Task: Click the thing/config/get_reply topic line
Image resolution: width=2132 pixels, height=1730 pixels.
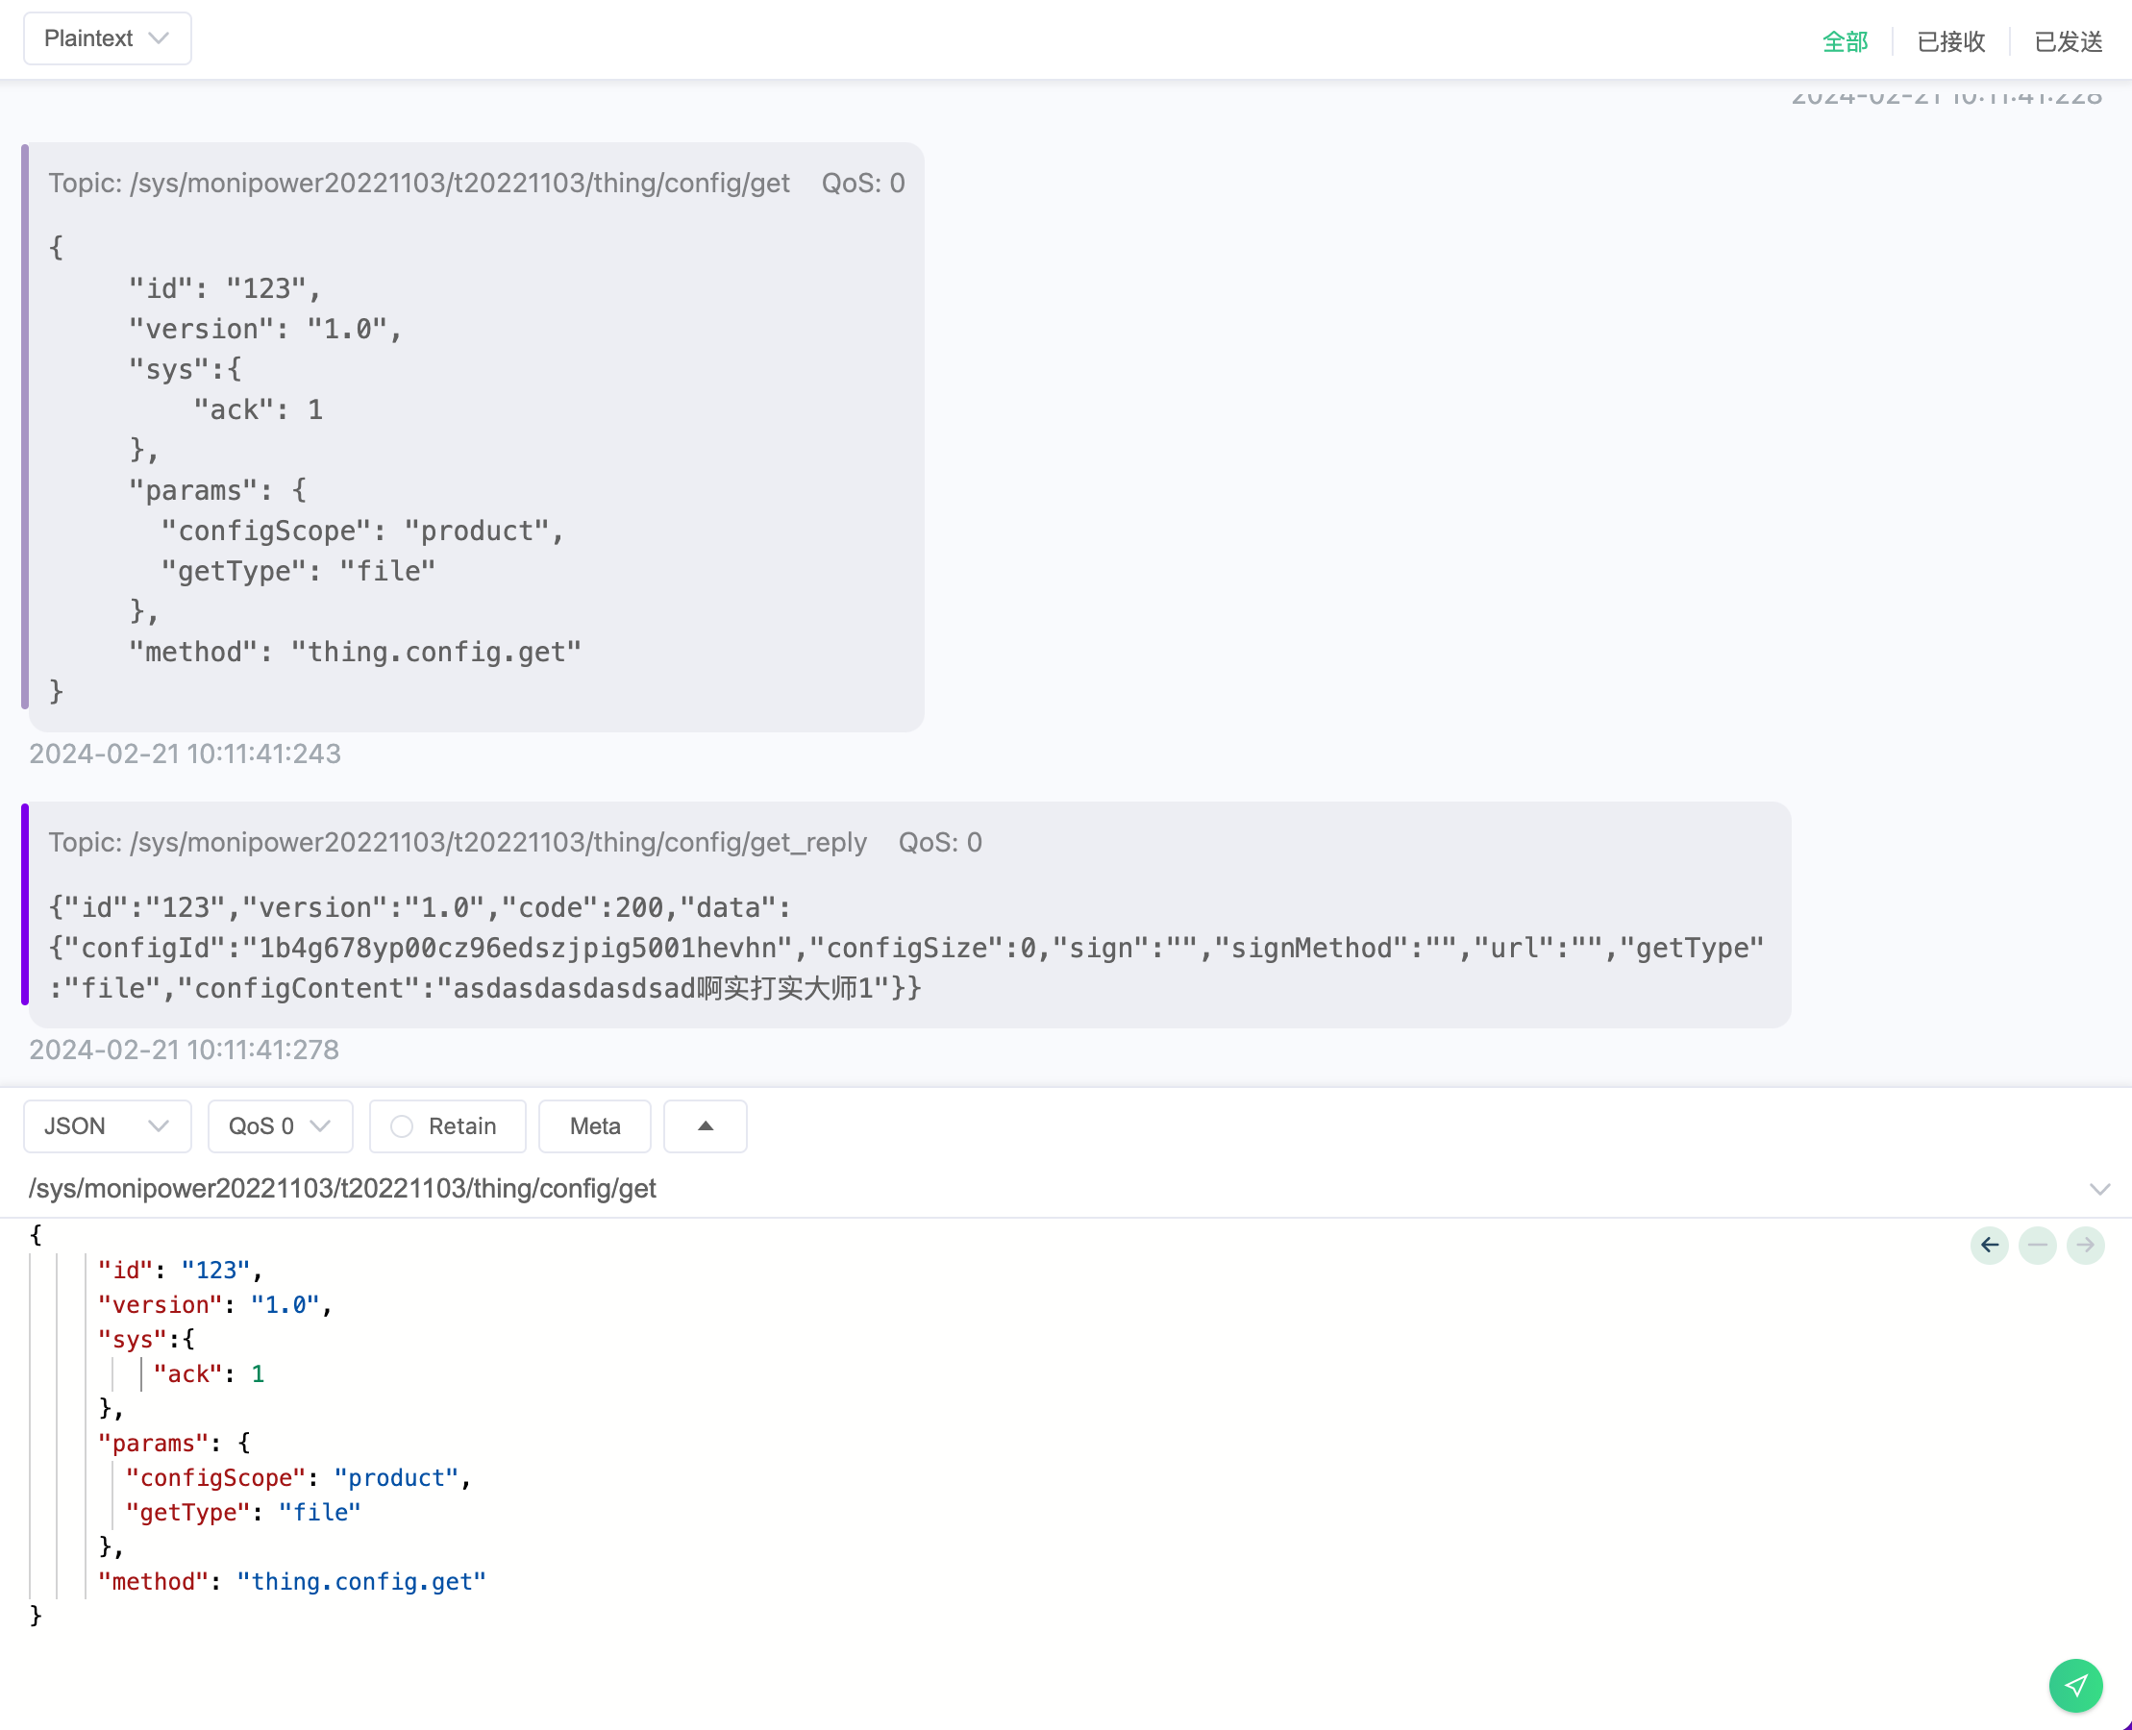Action: 458,842
